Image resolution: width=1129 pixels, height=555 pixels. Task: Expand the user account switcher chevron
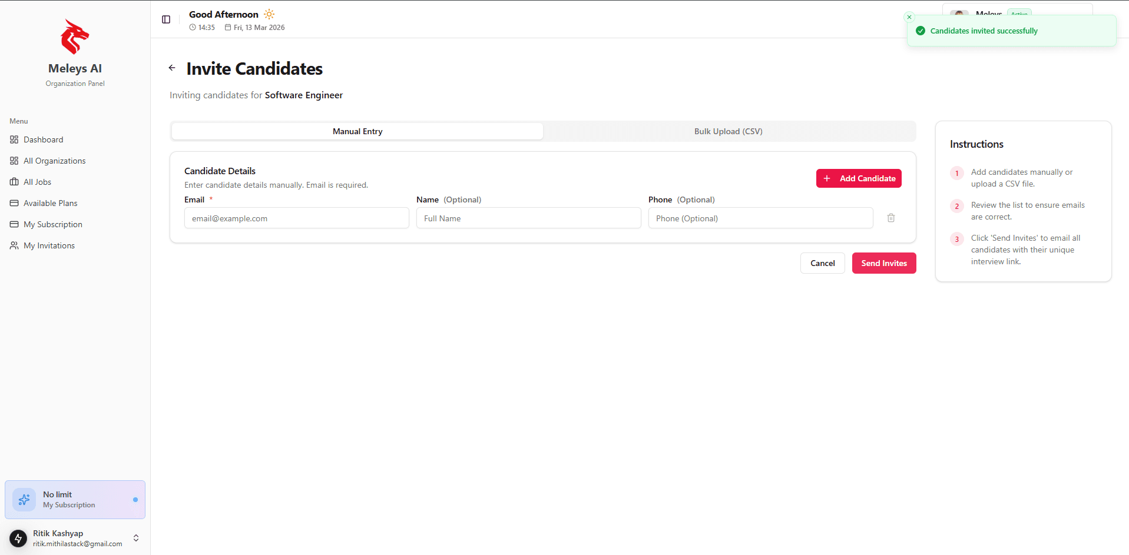click(x=136, y=538)
